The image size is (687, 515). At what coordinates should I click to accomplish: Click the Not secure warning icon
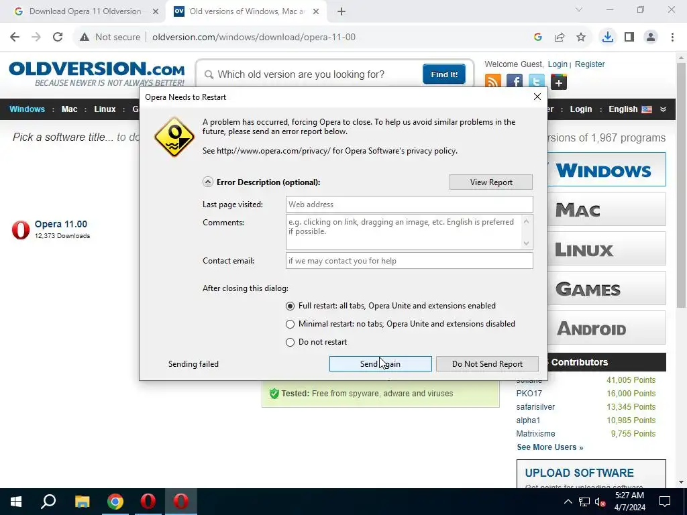click(x=84, y=38)
